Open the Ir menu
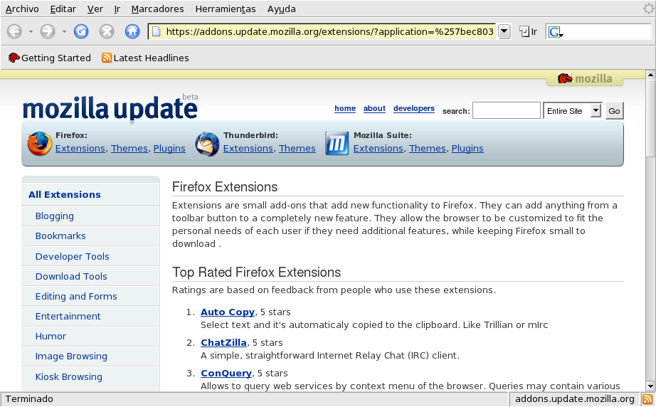656x407 pixels. click(x=117, y=9)
